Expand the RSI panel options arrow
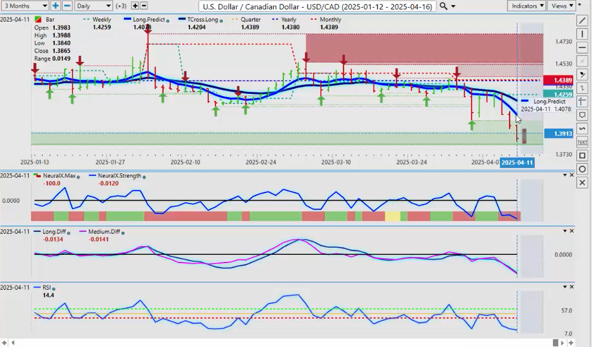Screen dimensions: 592x347 pos(564,287)
